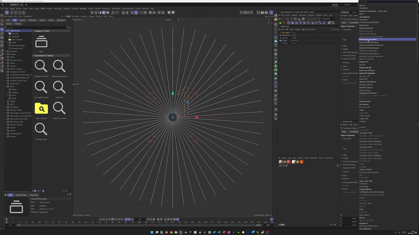Screen dimensions: 419x235
Task: Open Chrome from the Windows taskbar
Action: coord(171,232)
